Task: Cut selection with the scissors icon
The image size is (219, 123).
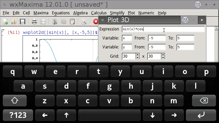Action: [x=55, y=22]
